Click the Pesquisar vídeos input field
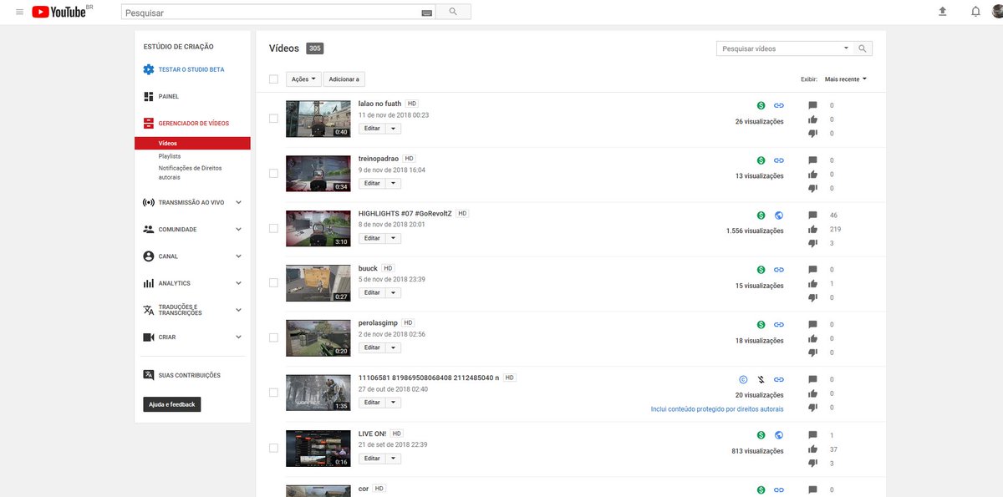Viewport: 1003px width, 497px height. coord(777,48)
